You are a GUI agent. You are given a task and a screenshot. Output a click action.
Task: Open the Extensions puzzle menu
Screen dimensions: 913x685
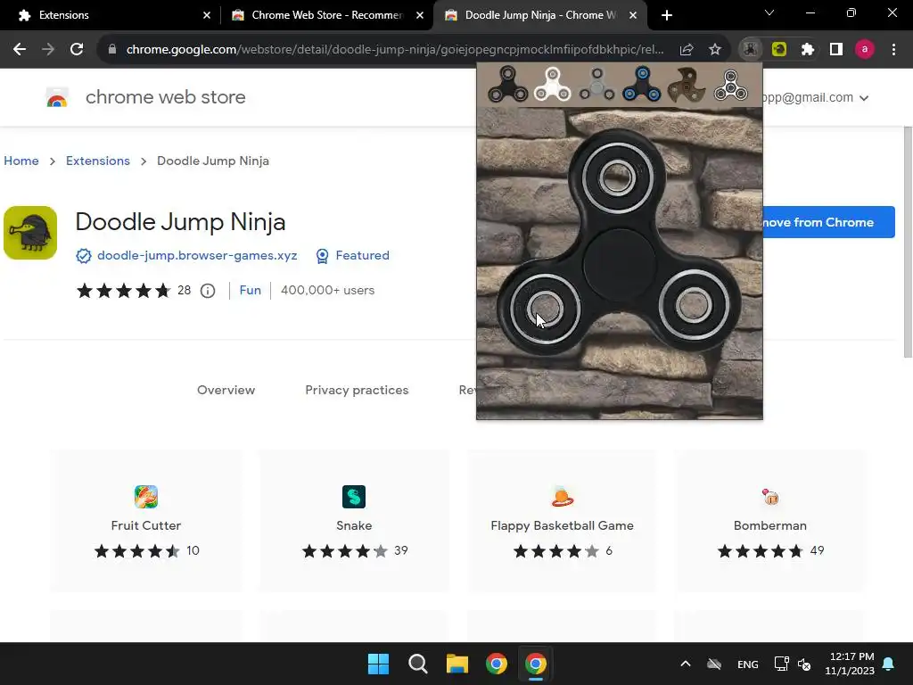808,50
